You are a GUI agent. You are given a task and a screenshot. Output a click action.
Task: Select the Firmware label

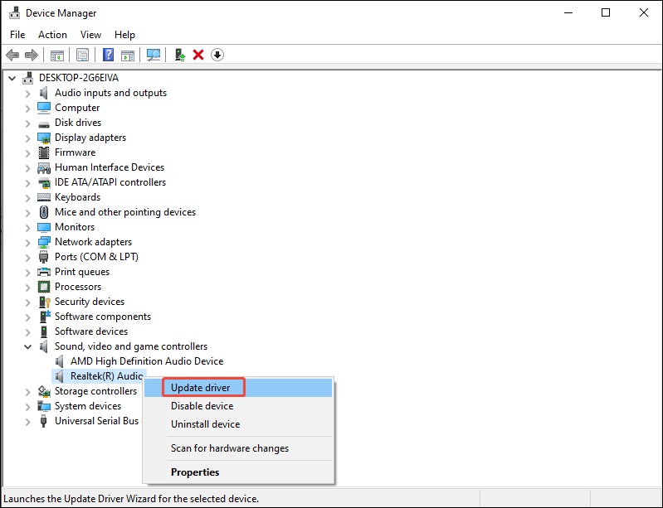pos(76,152)
